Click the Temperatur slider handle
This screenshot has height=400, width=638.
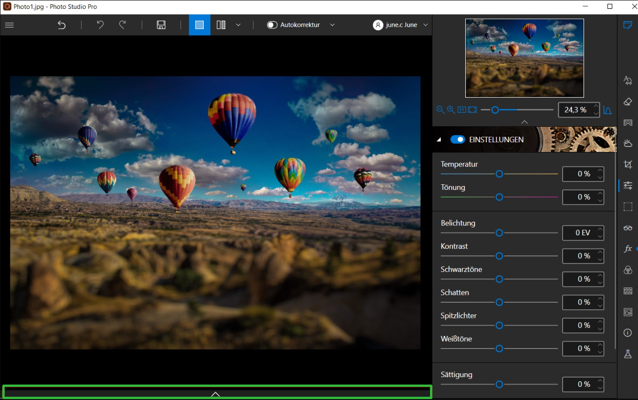pyautogui.click(x=499, y=174)
